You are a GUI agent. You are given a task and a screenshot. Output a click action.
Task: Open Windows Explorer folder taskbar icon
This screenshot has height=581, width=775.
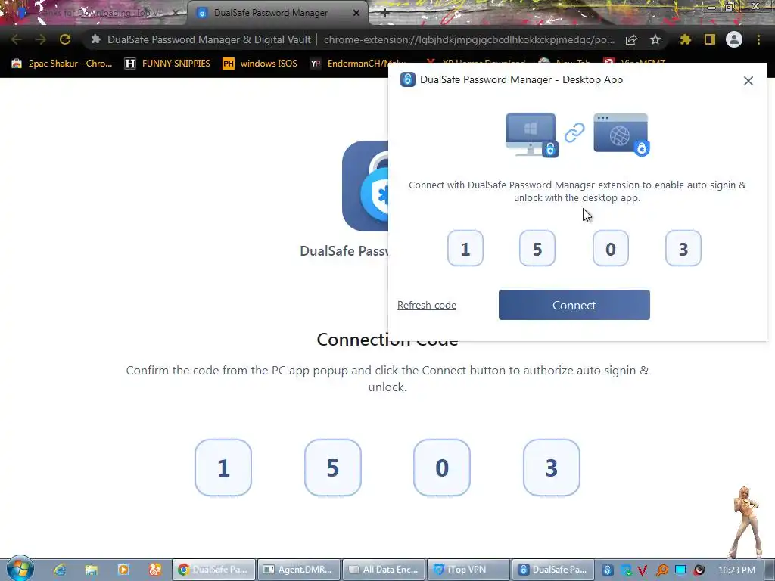[92, 570]
